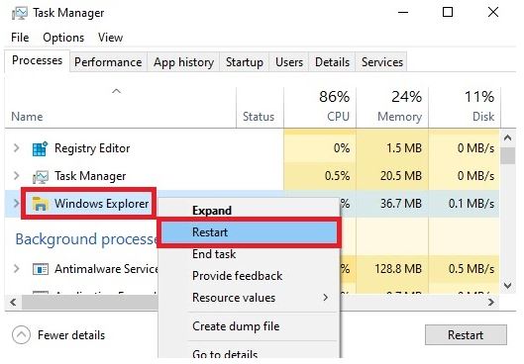Image resolution: width=524 pixels, height=364 pixels.
Task: Click the Task Manager process icon in list
Action: pyautogui.click(x=40, y=176)
